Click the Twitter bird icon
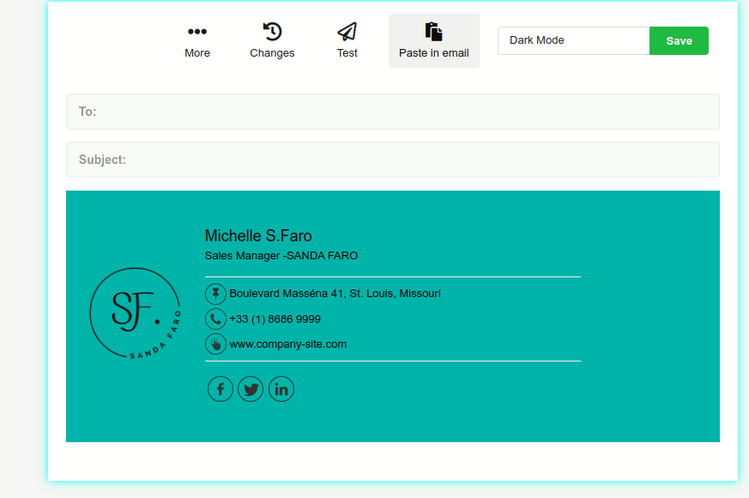Viewport: 749px width, 498px height. click(x=251, y=389)
